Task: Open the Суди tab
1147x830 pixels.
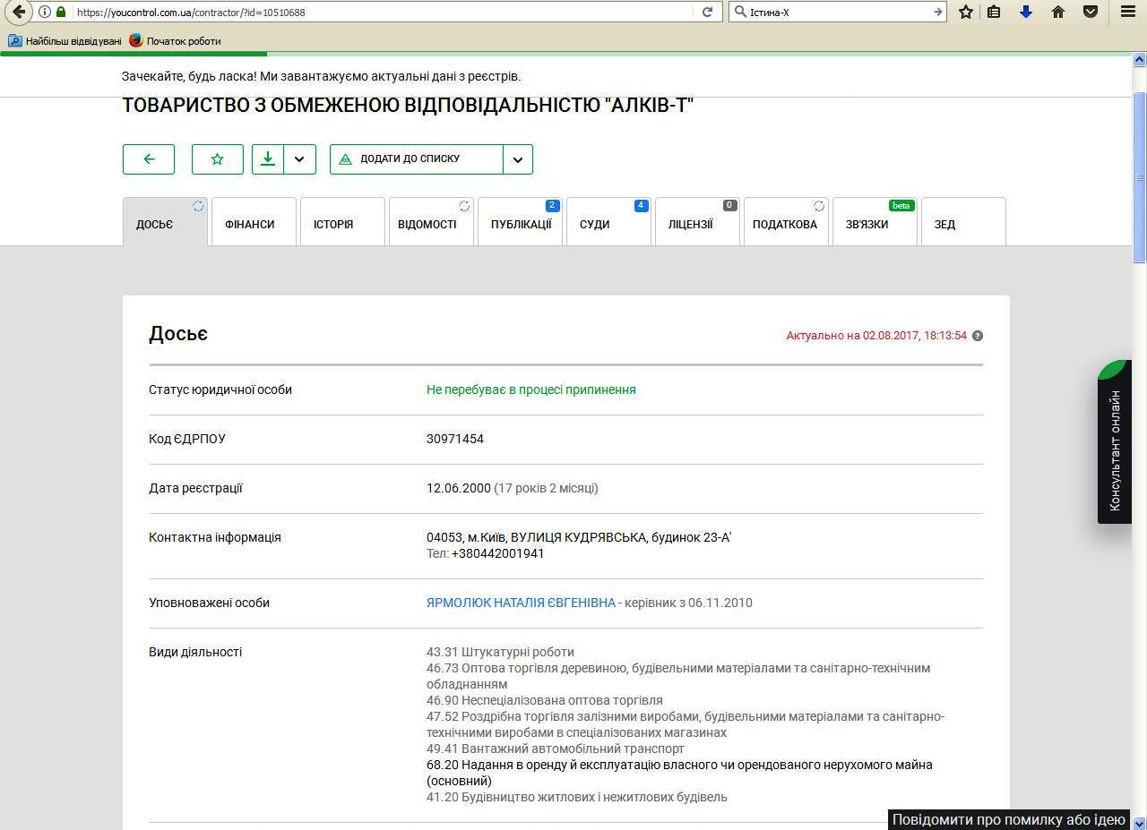Action: [595, 224]
